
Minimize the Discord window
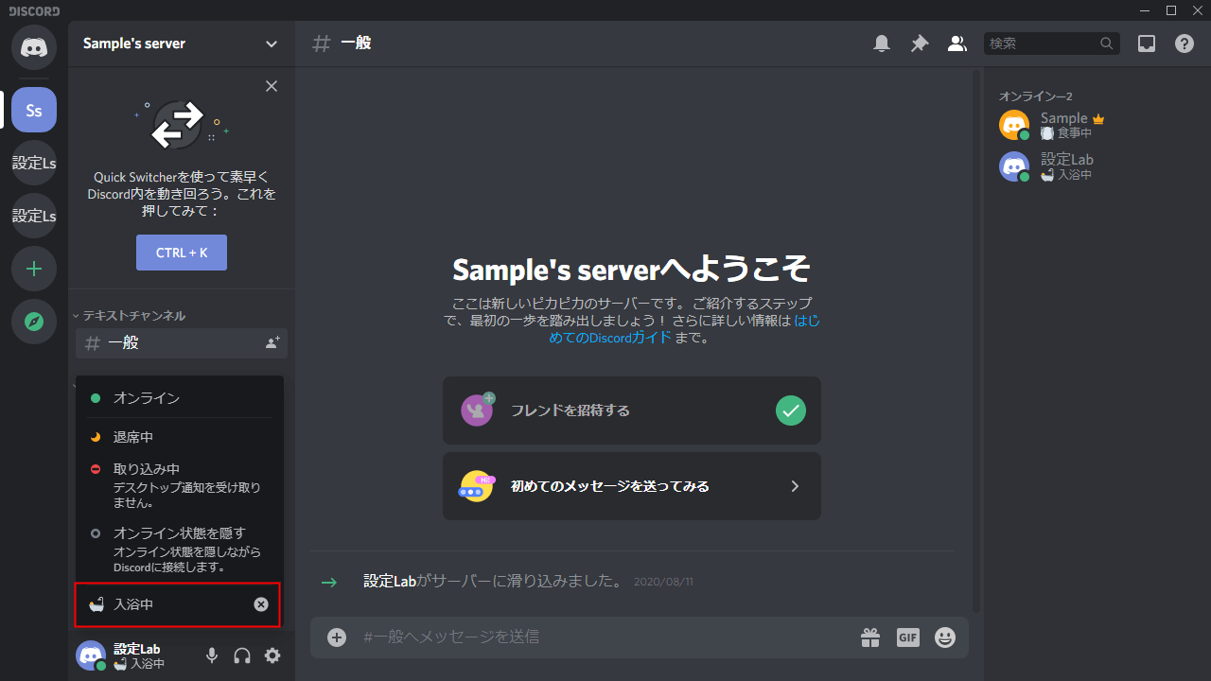[x=1147, y=10]
